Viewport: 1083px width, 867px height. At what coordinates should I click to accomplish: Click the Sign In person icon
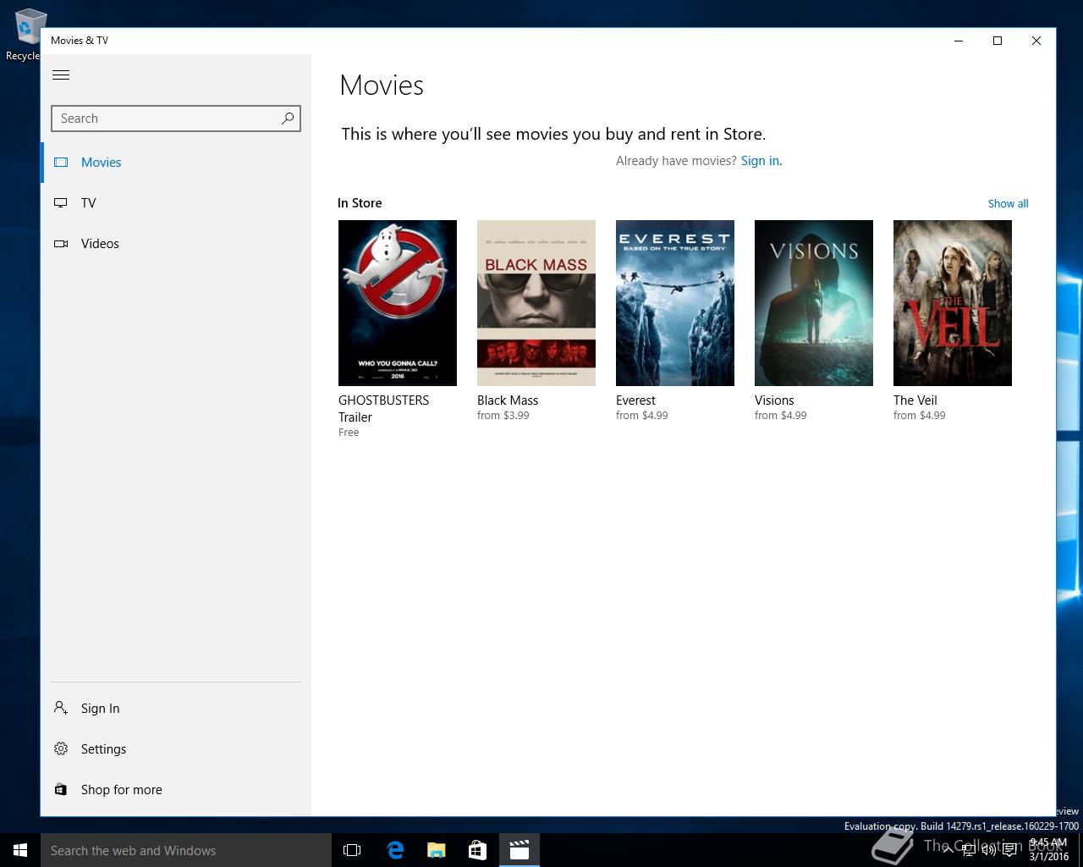(x=61, y=708)
